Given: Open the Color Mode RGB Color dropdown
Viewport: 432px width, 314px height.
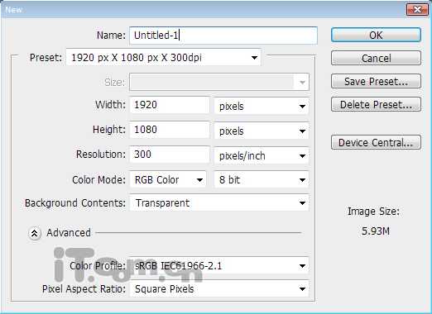Looking at the screenshot, I should click(x=168, y=180).
